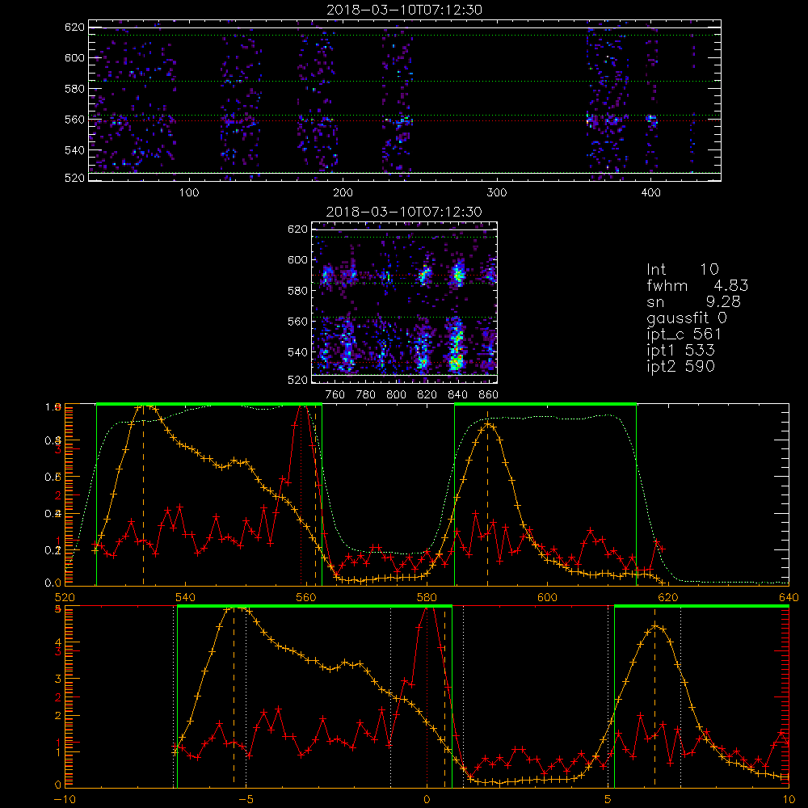Click x-axis label 200 of top plot
The image size is (808, 808).
[x=343, y=193]
